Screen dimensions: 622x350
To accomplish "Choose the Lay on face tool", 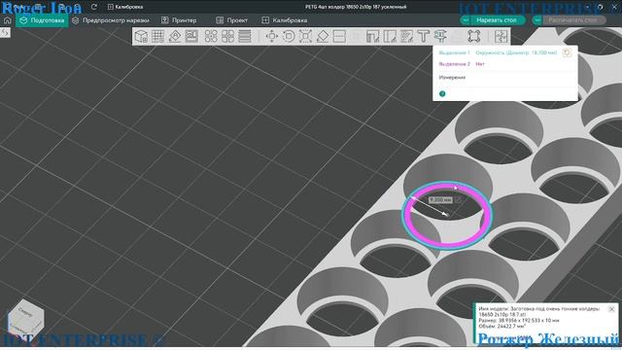I will (323, 36).
